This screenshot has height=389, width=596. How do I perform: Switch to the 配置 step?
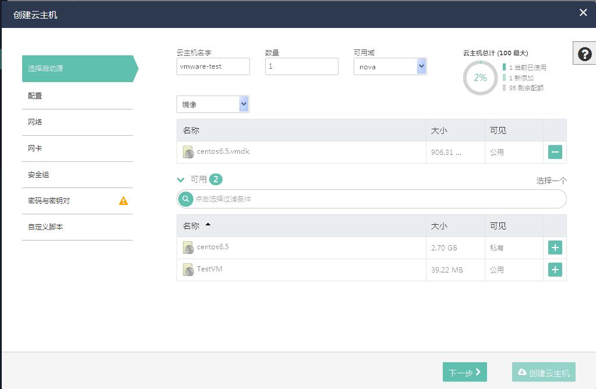35,96
